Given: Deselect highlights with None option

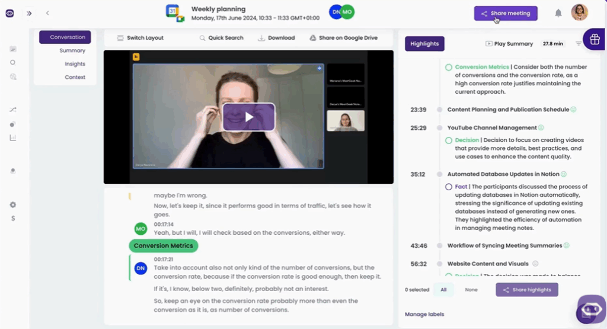Looking at the screenshot, I should 471,289.
